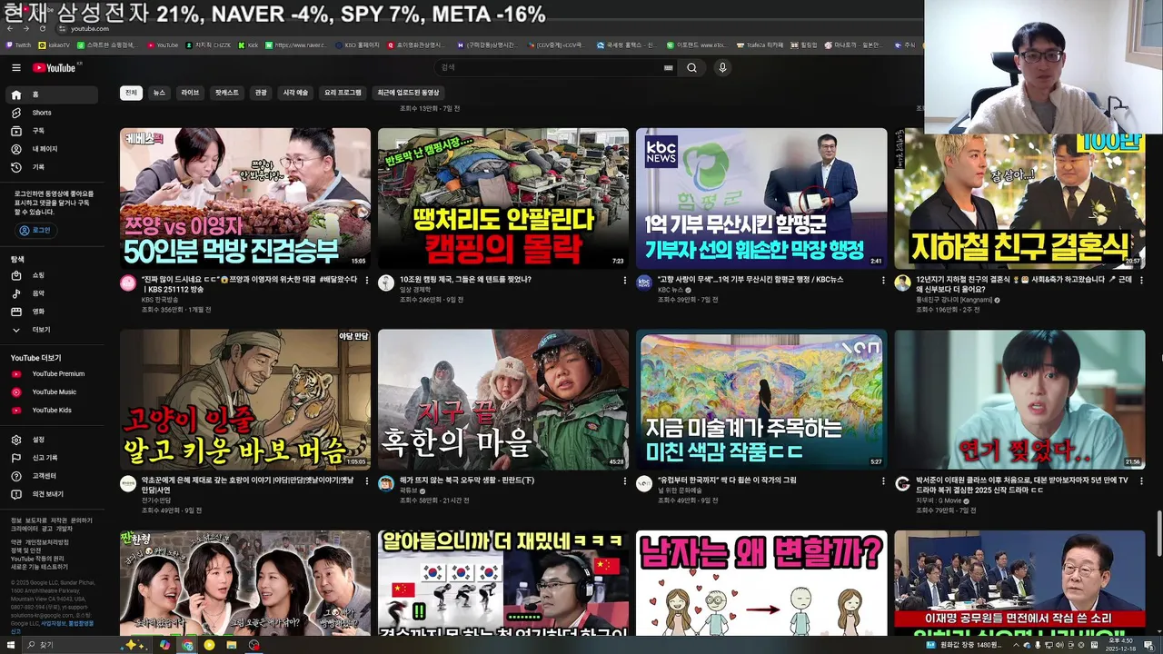The height and width of the screenshot is (654, 1163).
Task: Open the 혹한의 마을 video thumbnail
Action: [503, 400]
